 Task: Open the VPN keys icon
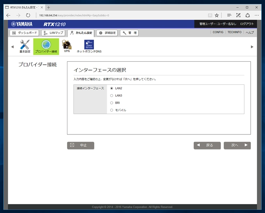pyautogui.click(x=67, y=46)
